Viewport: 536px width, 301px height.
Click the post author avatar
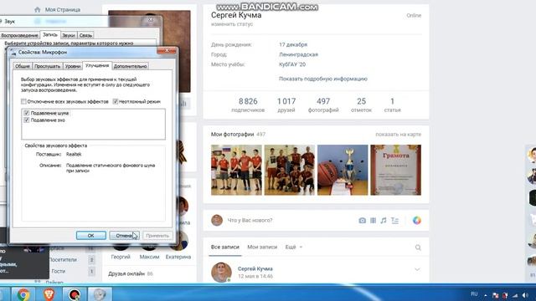point(221,272)
